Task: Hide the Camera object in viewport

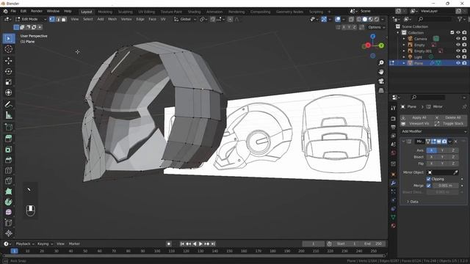Action: click(x=458, y=39)
